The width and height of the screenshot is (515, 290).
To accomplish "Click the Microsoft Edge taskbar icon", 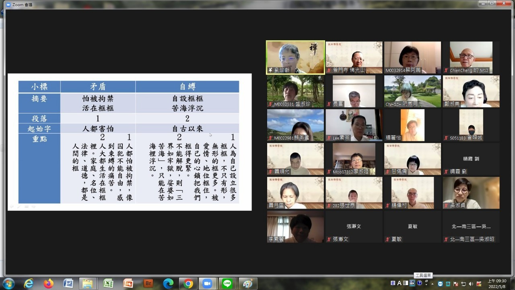I will (x=168, y=284).
